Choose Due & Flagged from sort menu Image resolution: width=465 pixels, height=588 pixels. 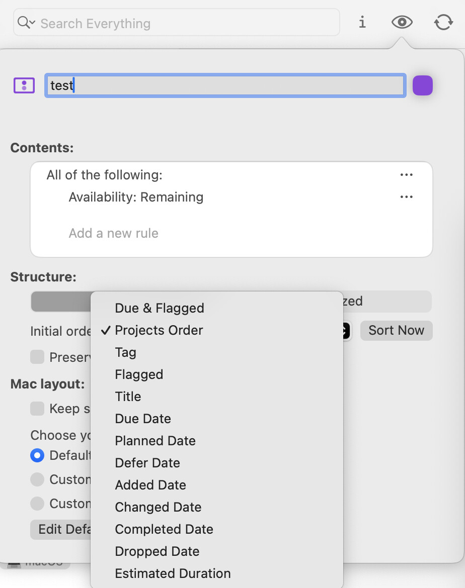coord(159,308)
